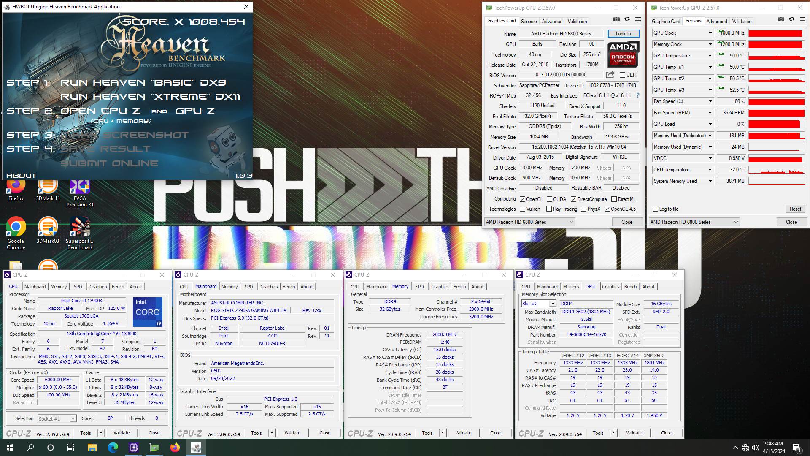The image size is (810, 456).
Task: Click the GPU-Z taskbar icon
Action: coord(154,448)
